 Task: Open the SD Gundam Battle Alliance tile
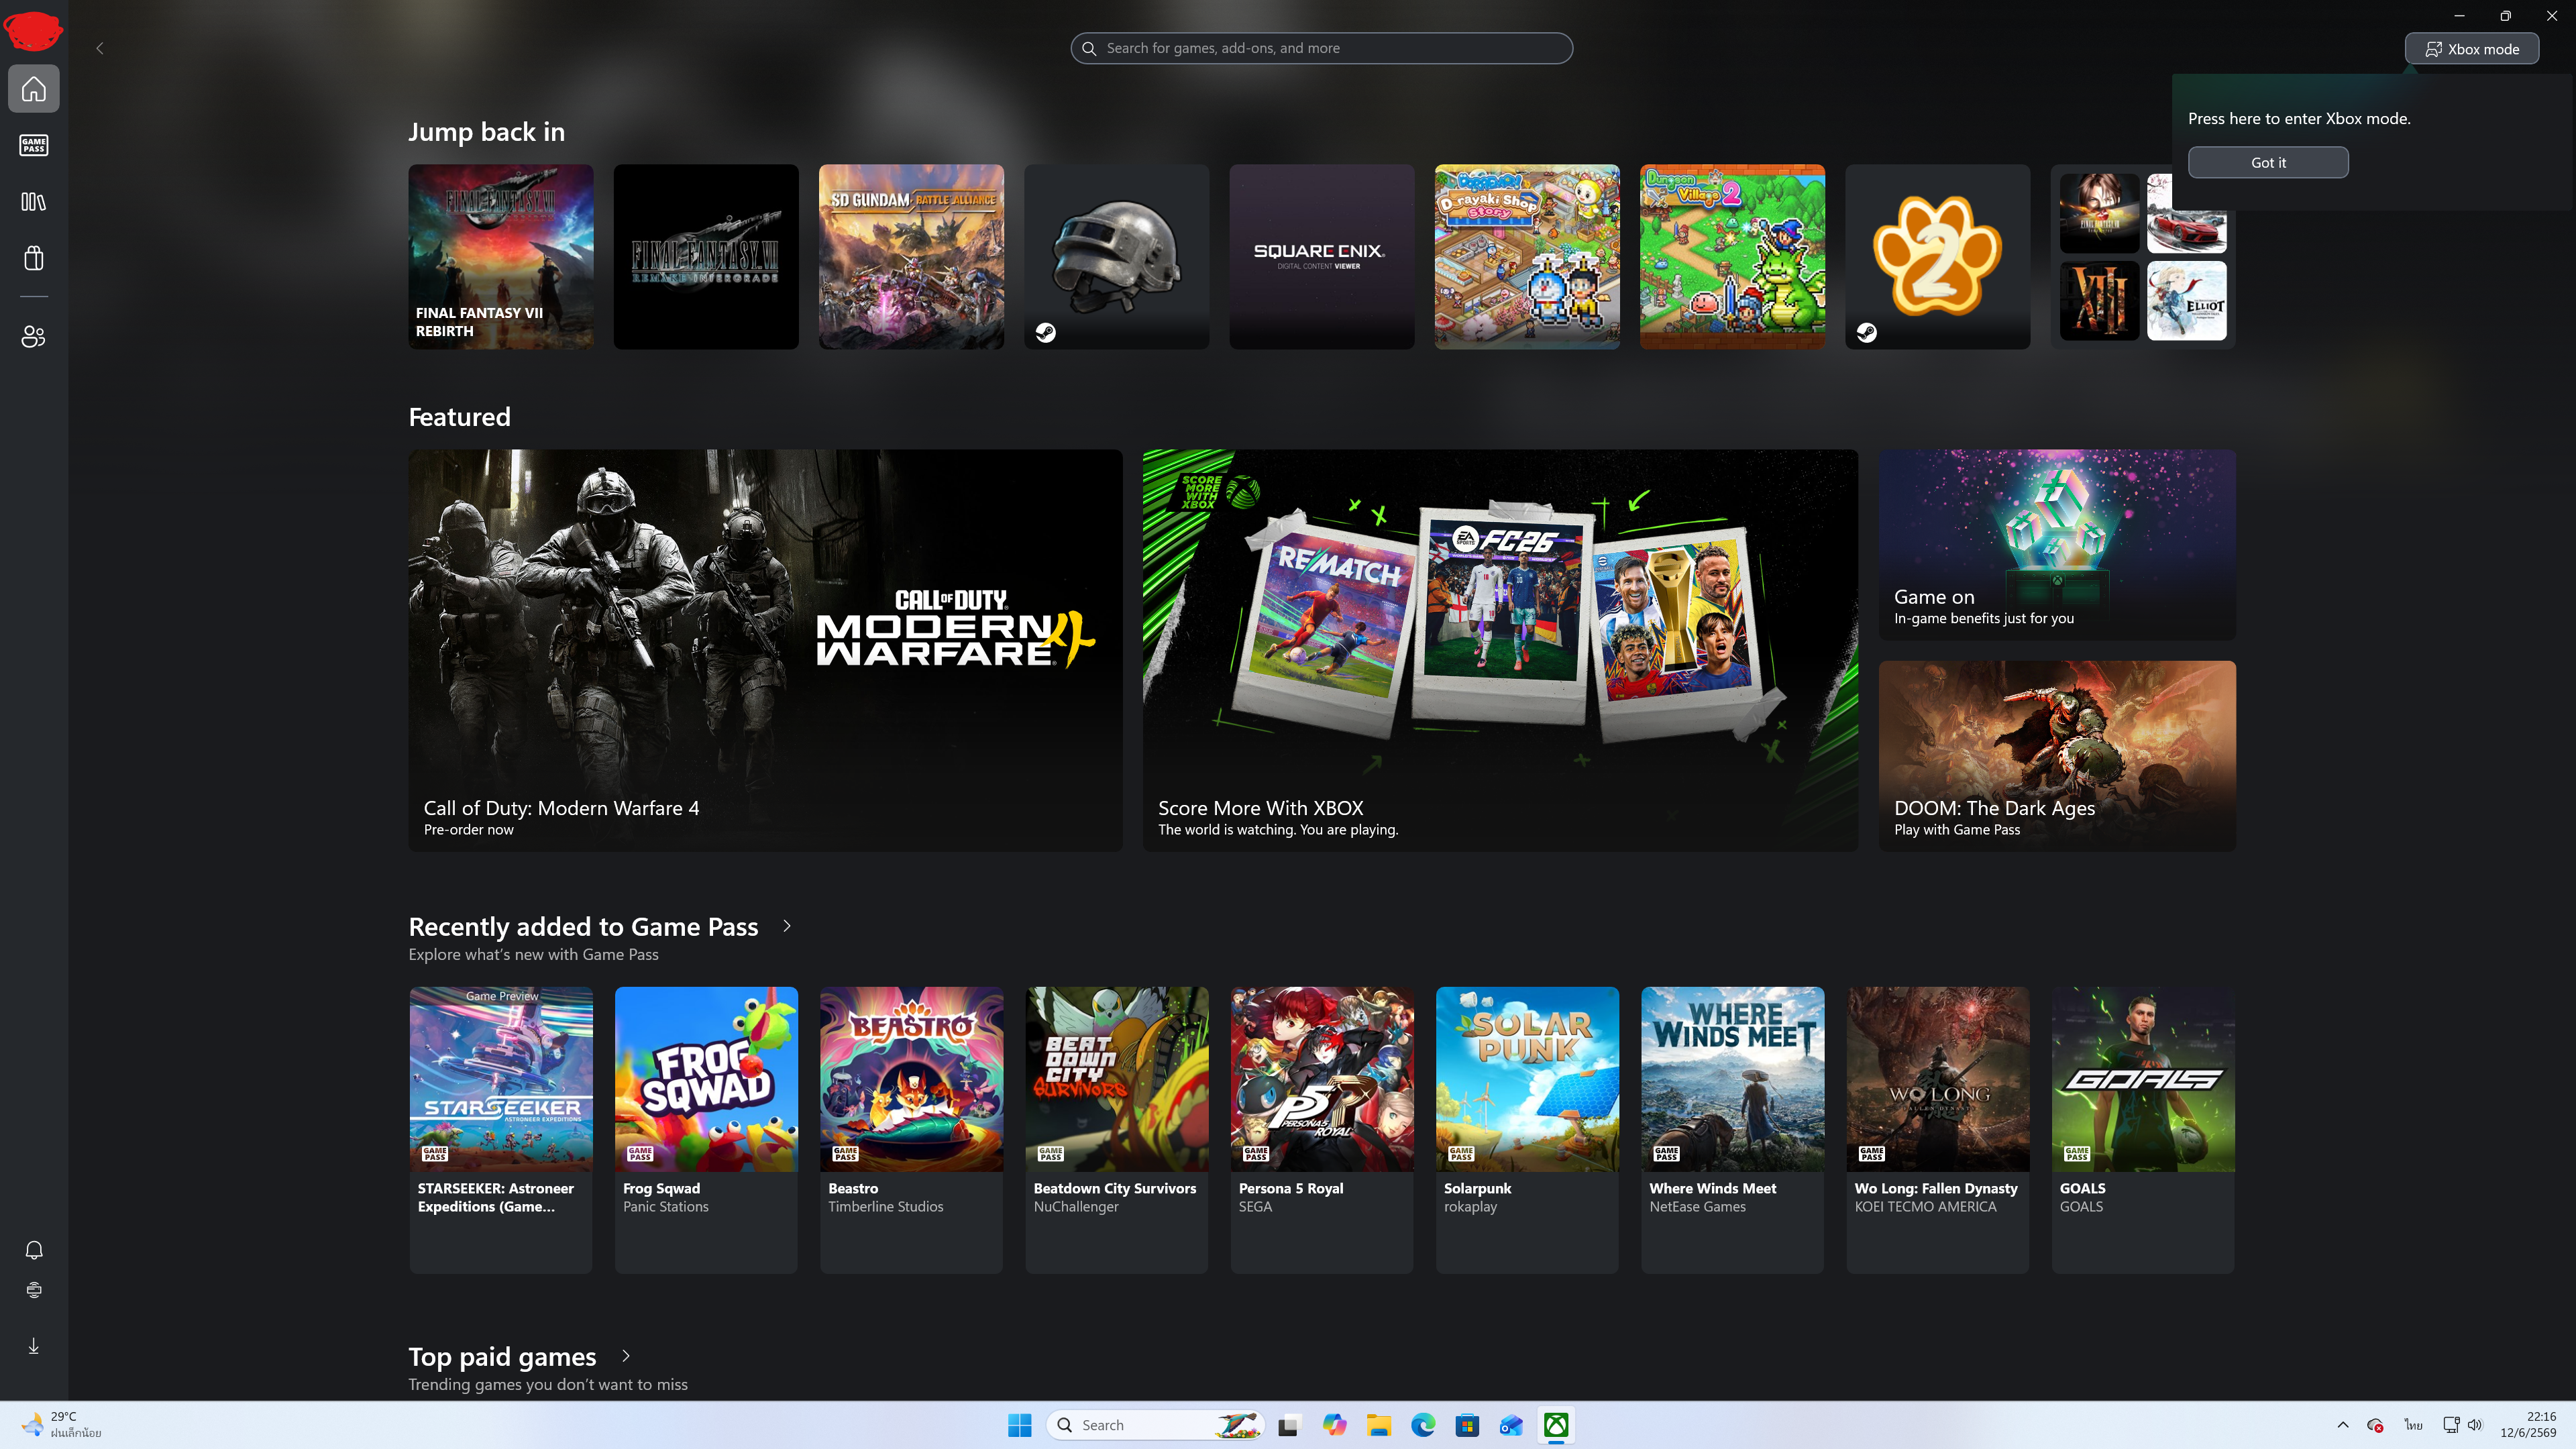pos(911,257)
